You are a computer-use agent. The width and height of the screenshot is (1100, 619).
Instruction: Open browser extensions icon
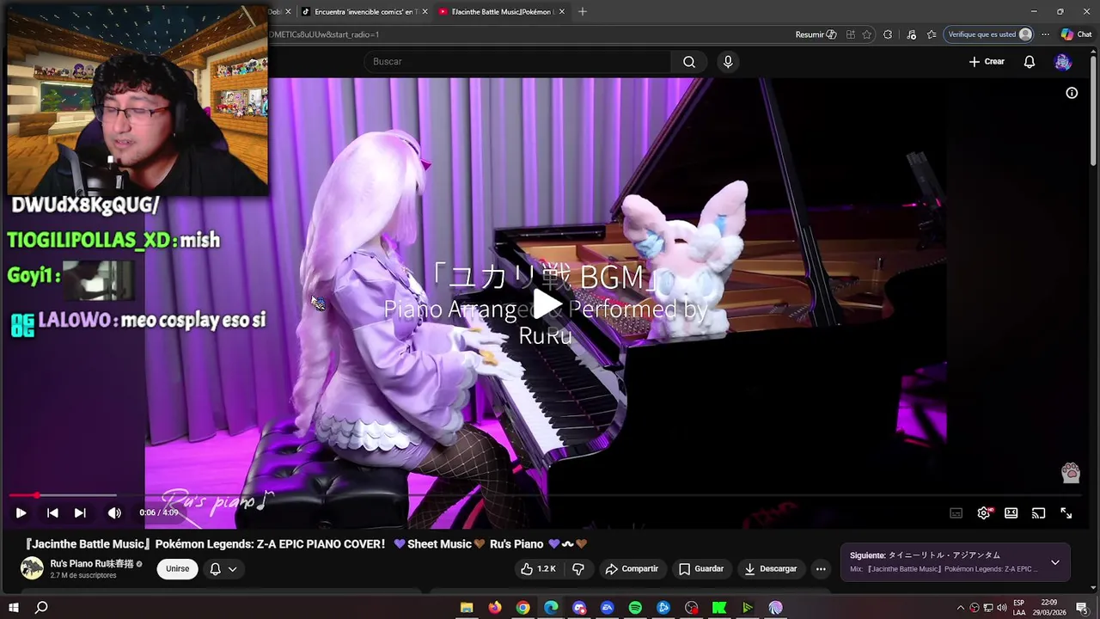tap(888, 34)
